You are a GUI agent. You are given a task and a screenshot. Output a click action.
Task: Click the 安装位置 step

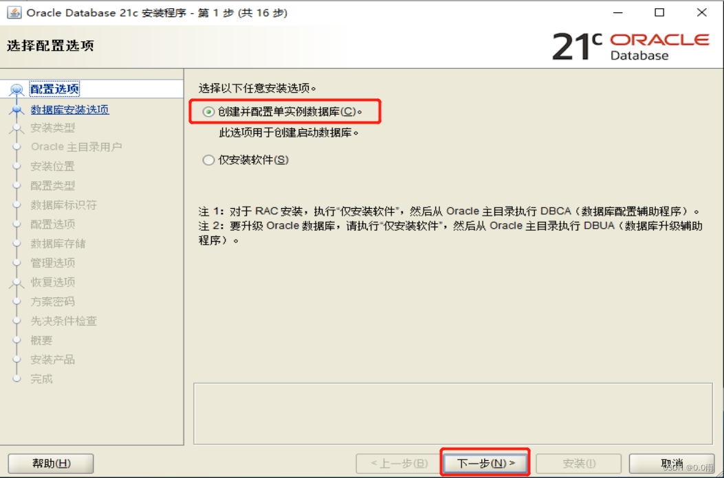point(53,166)
